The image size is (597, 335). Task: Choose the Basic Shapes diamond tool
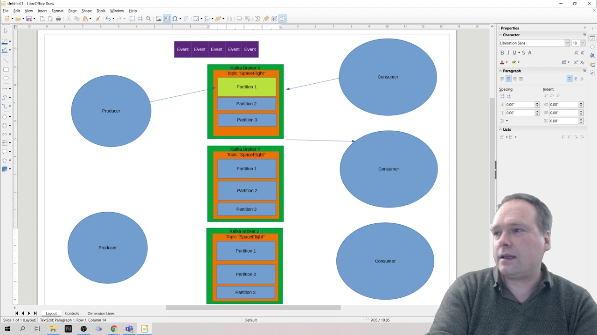coord(5,117)
